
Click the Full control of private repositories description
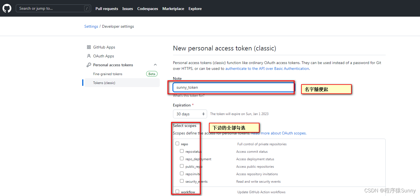(262, 144)
